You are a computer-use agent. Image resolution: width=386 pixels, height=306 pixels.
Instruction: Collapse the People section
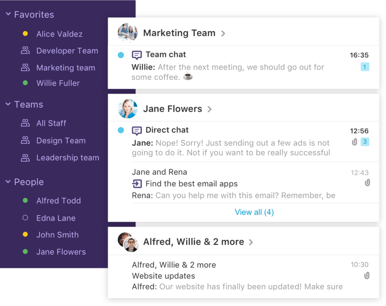8,182
